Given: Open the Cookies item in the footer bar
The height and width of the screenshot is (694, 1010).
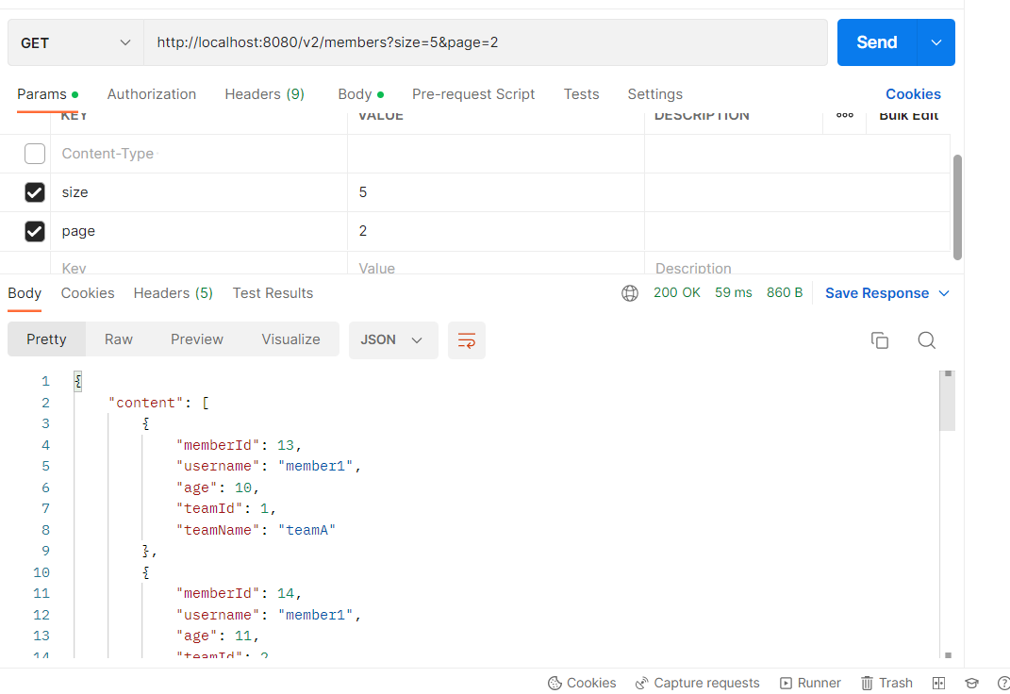Looking at the screenshot, I should click(x=582, y=683).
